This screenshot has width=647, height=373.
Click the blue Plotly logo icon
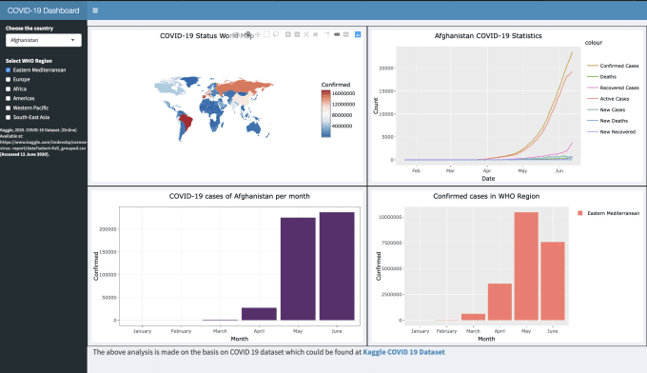(x=358, y=34)
